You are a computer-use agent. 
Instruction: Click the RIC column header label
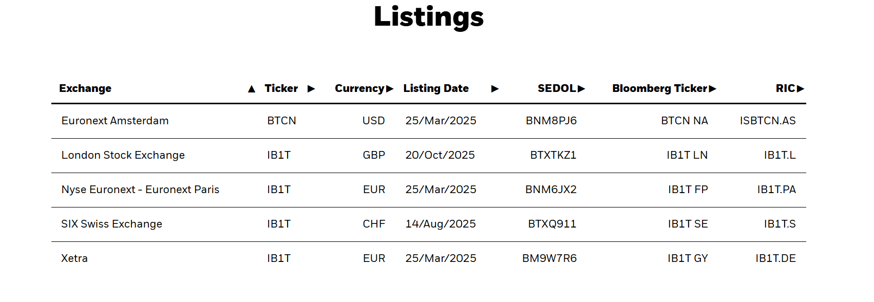pos(785,88)
